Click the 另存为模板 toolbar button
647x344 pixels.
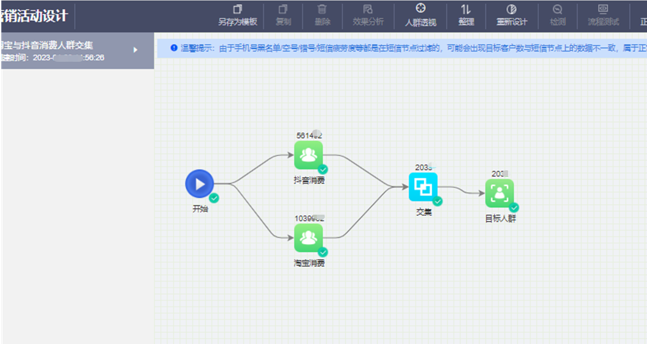click(x=238, y=15)
